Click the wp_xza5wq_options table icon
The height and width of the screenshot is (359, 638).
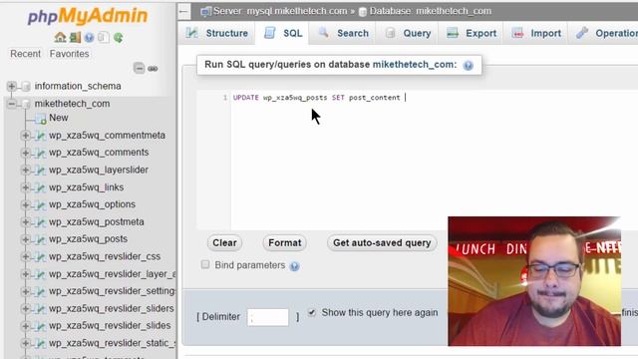[40, 204]
